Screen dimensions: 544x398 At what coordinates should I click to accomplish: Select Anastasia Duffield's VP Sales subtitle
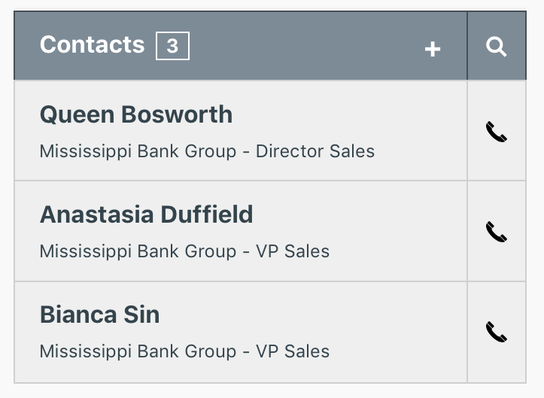[x=184, y=251]
